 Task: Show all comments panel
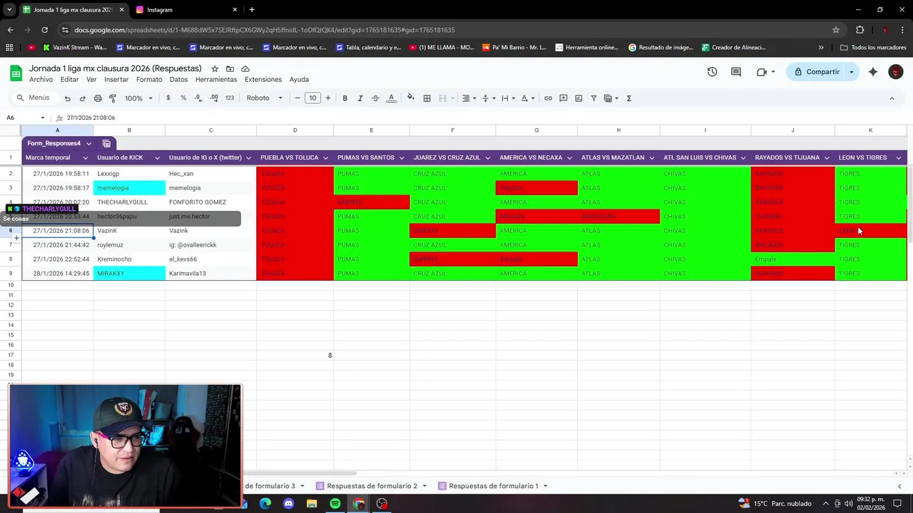point(736,72)
